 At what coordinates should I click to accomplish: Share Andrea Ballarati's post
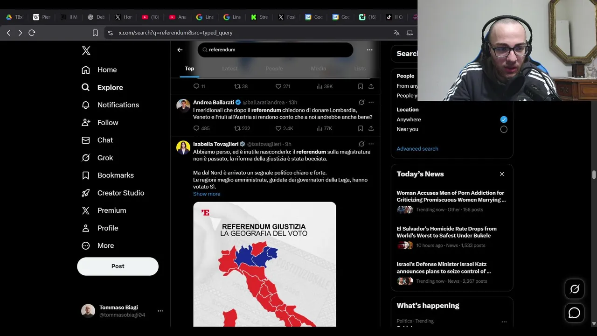[x=371, y=128]
